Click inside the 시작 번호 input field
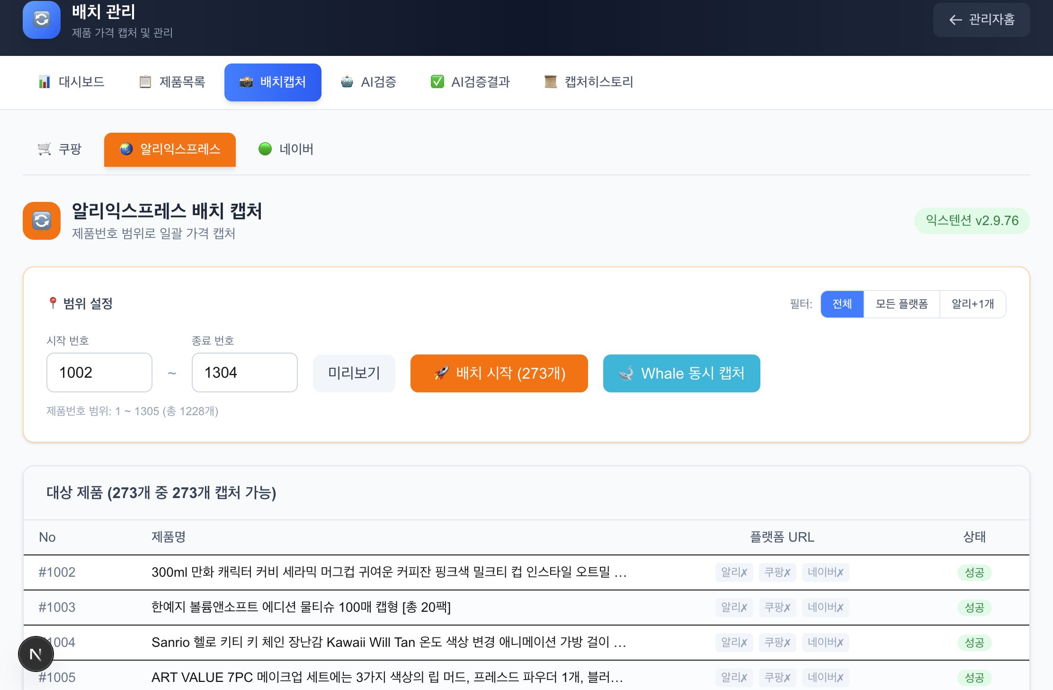The width and height of the screenshot is (1053, 690). [x=99, y=372]
